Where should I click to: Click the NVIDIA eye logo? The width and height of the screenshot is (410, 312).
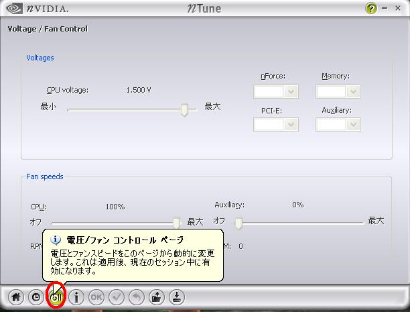pos(14,9)
